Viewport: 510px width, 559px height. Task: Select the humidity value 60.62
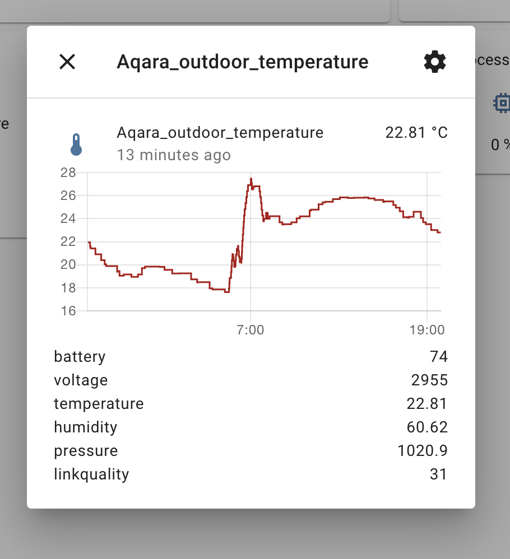click(428, 427)
